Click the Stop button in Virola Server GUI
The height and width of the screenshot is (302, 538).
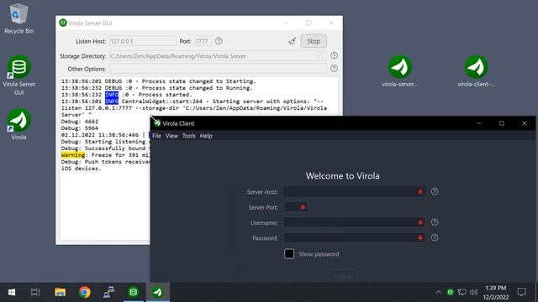pos(314,41)
